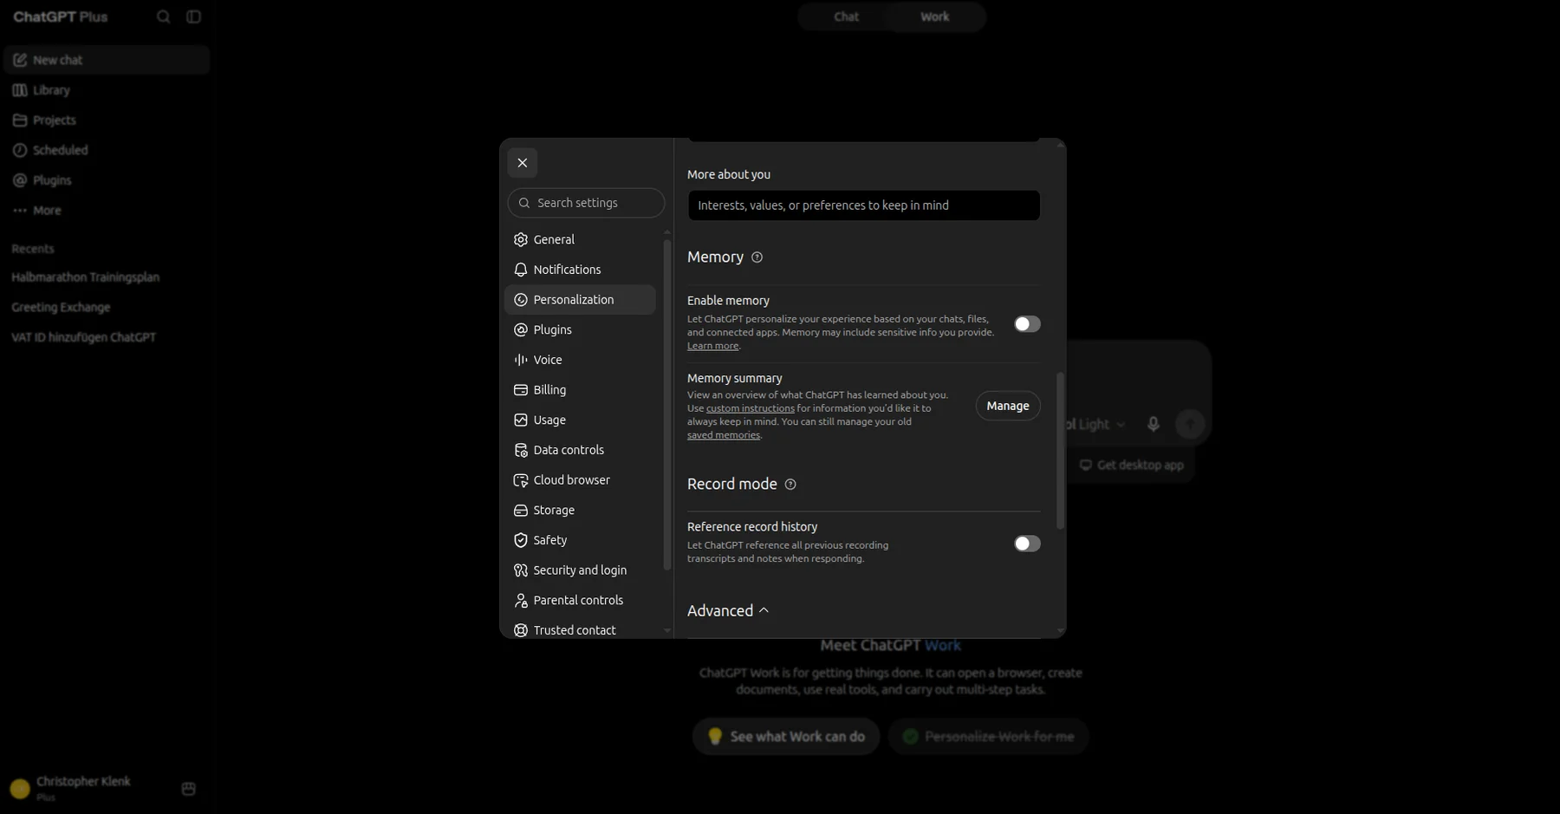
Task: Click the settings sidebar scrollbar
Action: (666, 405)
